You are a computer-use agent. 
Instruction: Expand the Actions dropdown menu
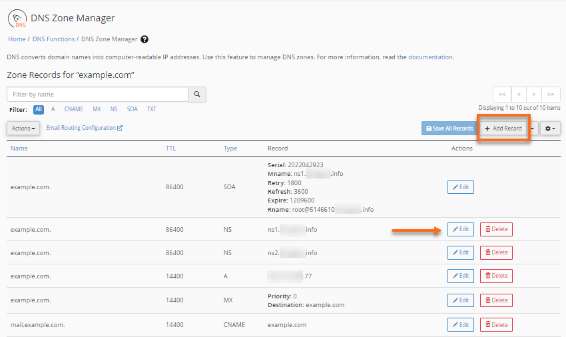(x=23, y=128)
